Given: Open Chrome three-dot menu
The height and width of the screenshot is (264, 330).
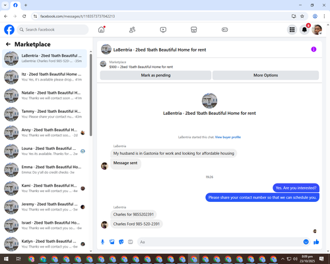Looking at the screenshot, I should pos(324,16).
